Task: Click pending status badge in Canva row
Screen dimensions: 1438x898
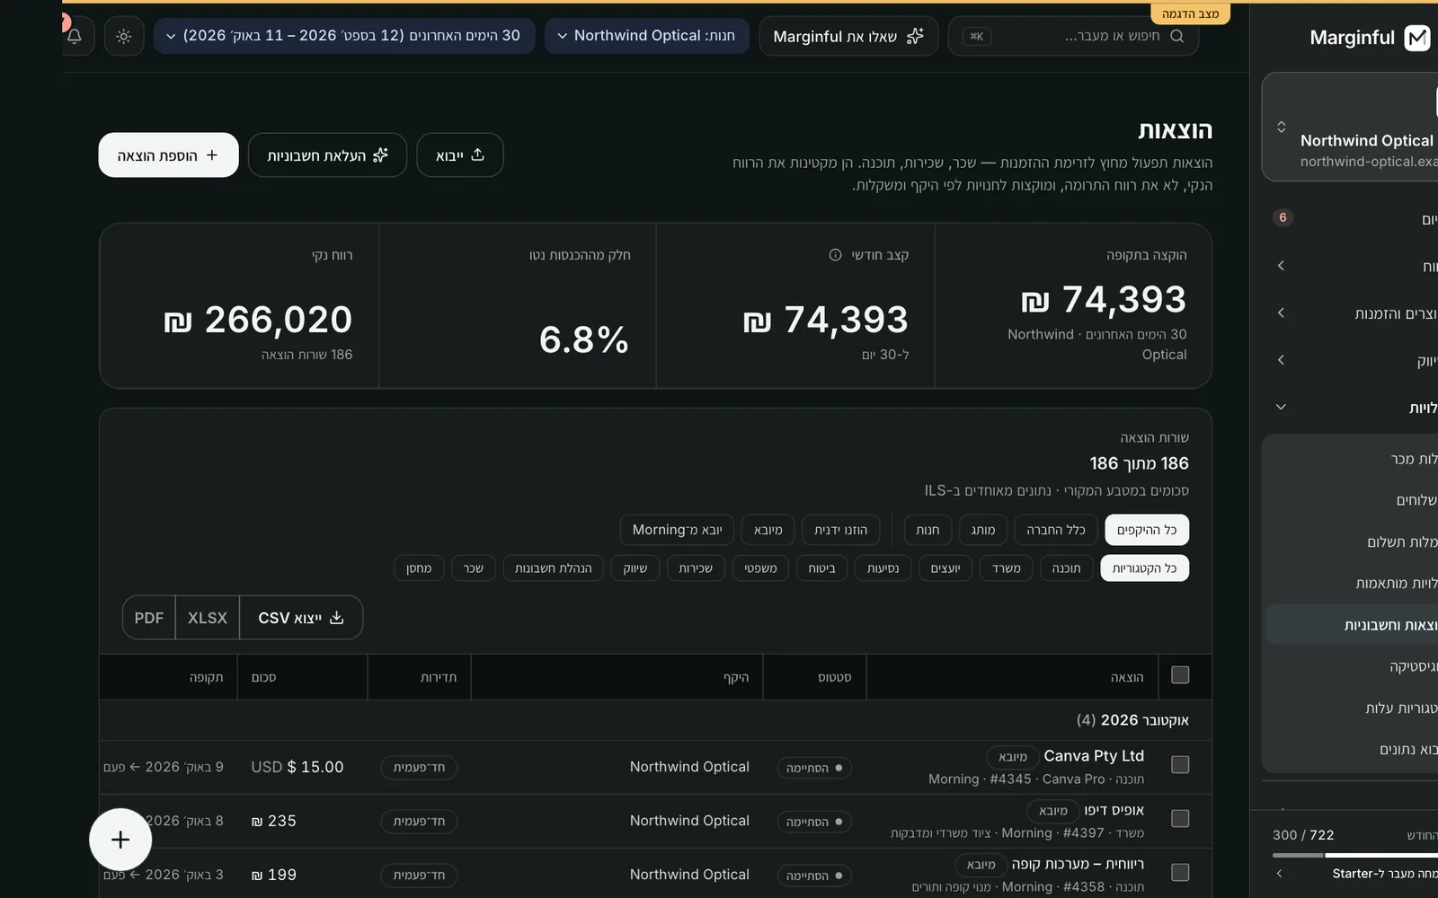Action: click(x=814, y=768)
